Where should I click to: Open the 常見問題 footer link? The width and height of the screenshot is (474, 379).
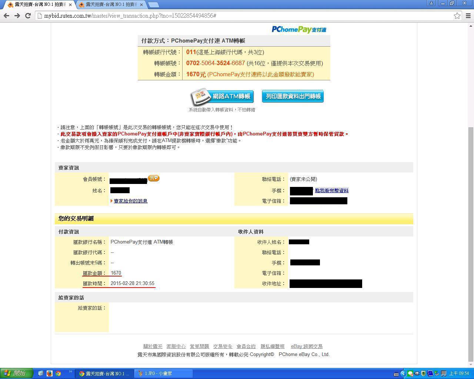point(199,346)
